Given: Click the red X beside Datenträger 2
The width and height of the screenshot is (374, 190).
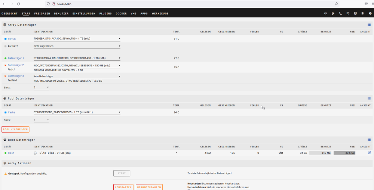Looking at the screenshot, I should 5,65.
